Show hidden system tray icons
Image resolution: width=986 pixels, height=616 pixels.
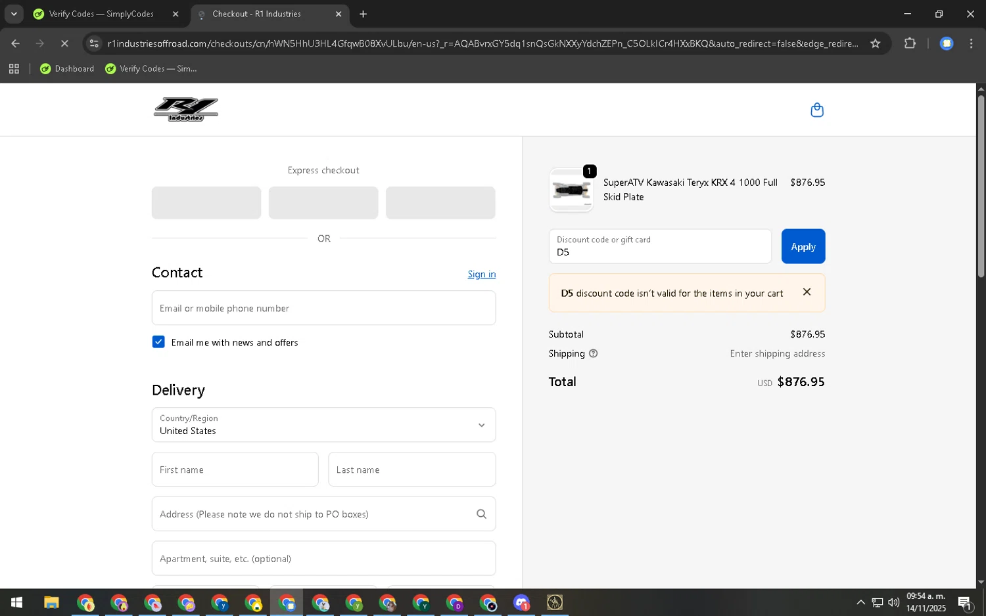tap(860, 602)
